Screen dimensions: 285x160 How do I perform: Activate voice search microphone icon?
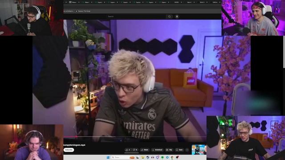177,16
